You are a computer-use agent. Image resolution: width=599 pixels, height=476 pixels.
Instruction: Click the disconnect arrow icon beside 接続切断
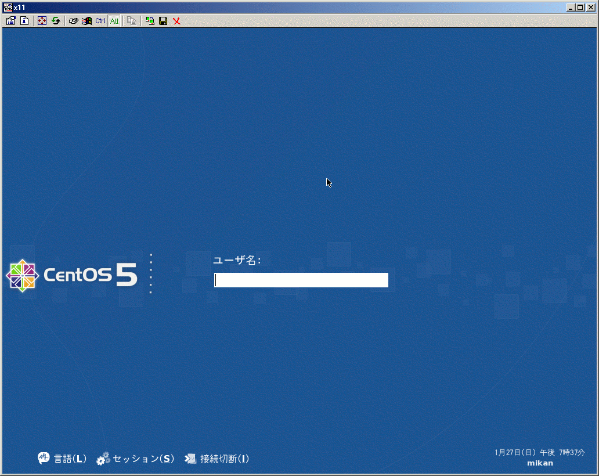[190, 459]
